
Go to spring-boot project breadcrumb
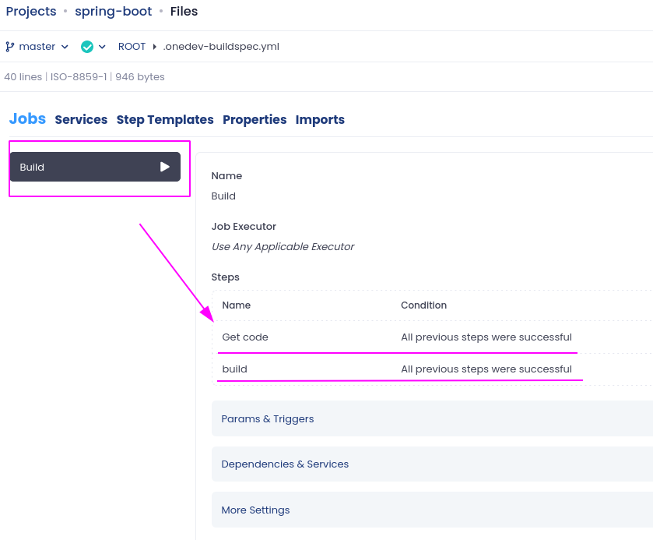pyautogui.click(x=114, y=11)
